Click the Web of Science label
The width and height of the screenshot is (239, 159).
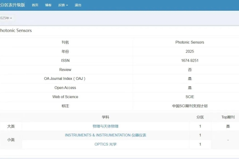65,97
